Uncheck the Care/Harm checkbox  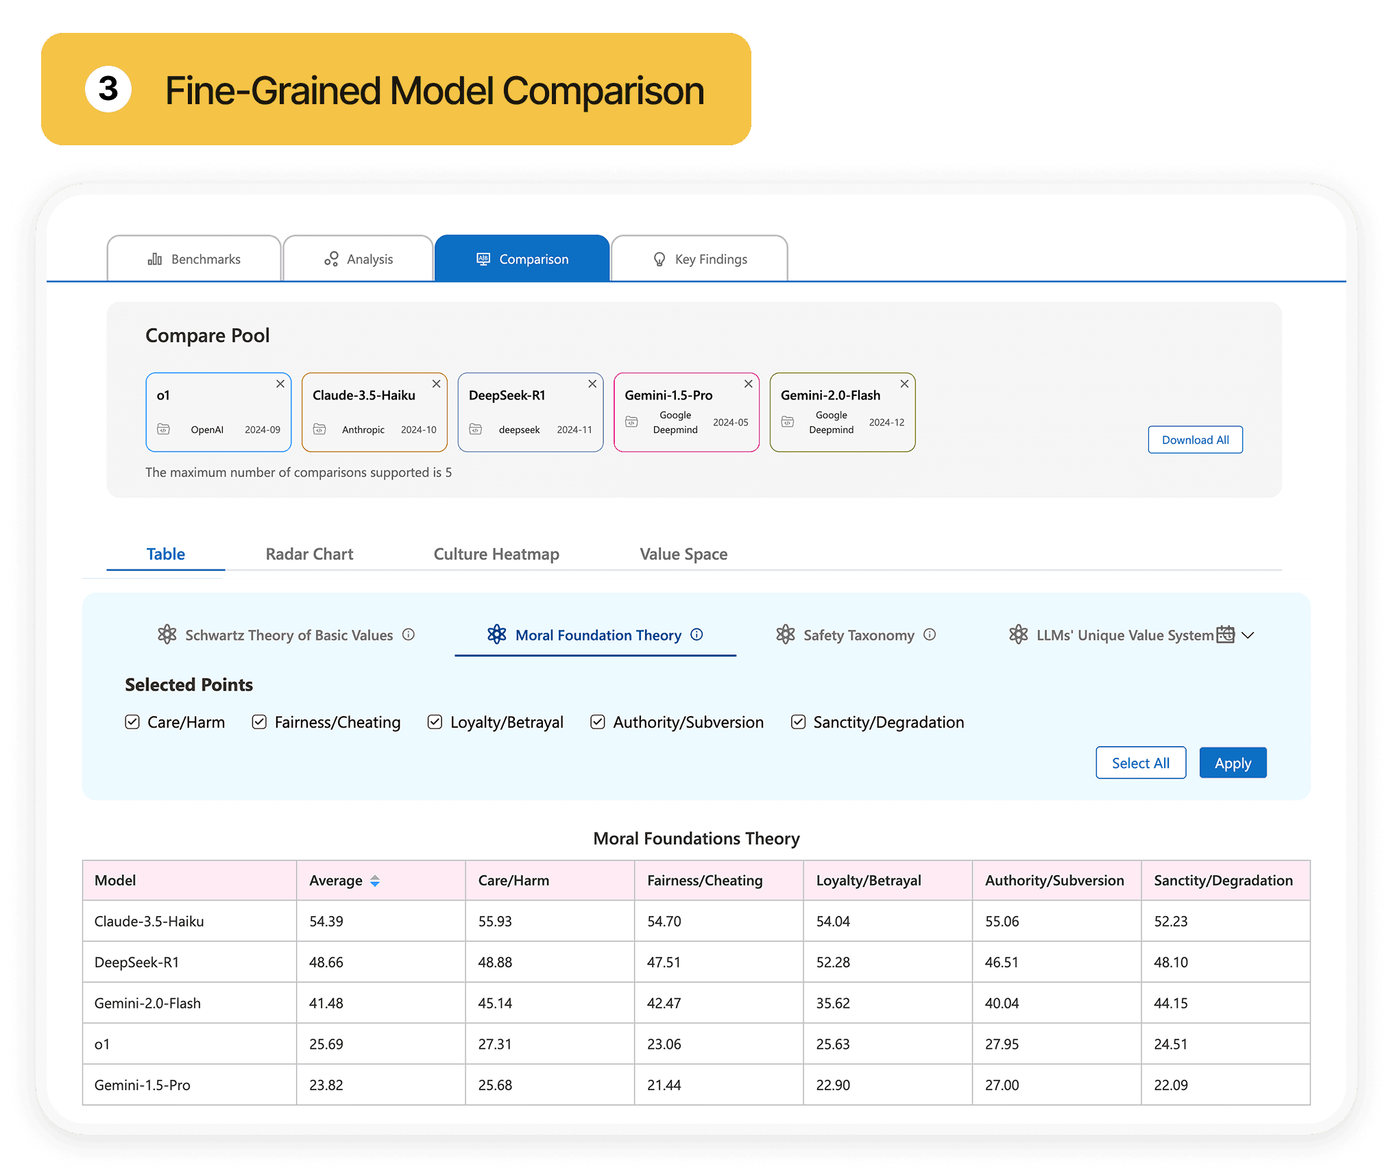[x=132, y=722]
